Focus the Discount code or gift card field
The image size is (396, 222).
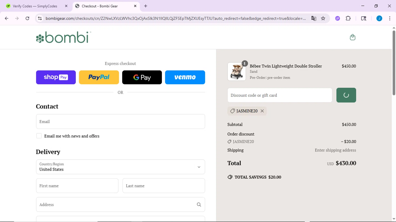point(280,95)
